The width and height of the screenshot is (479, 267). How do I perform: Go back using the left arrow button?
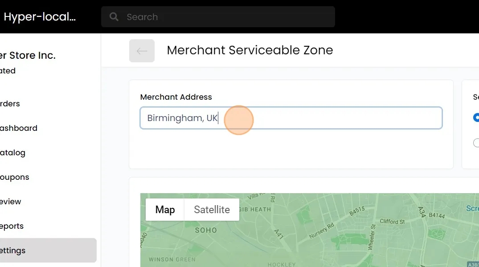142,51
